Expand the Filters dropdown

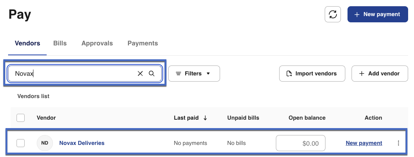(194, 74)
